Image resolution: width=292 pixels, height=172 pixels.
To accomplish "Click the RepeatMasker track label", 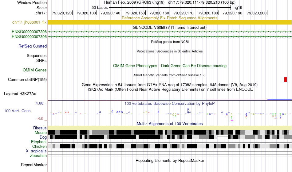I will (34, 165).
